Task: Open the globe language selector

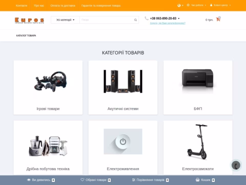Action: (x=180, y=6)
